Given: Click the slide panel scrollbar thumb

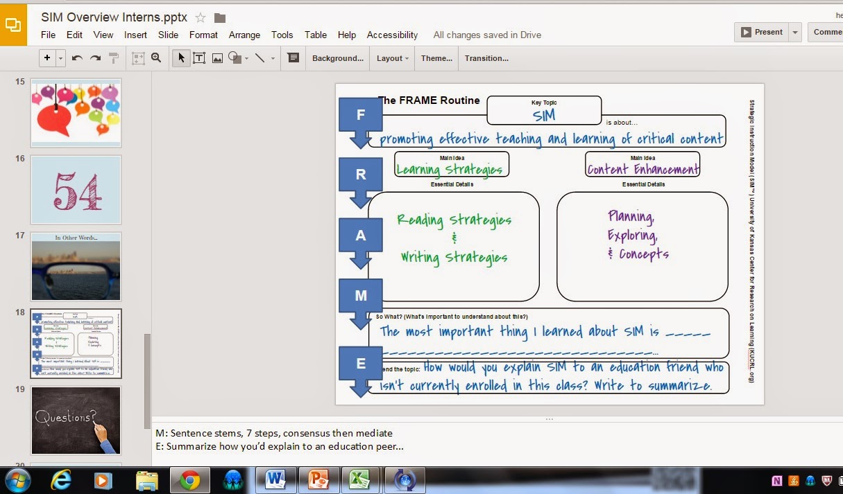Looking at the screenshot, I should click(146, 381).
